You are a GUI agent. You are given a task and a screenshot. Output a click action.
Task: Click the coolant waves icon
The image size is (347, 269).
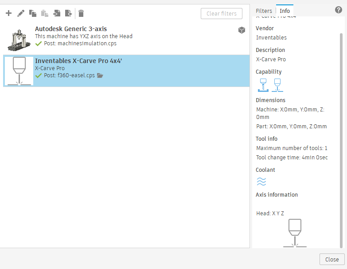click(x=261, y=182)
